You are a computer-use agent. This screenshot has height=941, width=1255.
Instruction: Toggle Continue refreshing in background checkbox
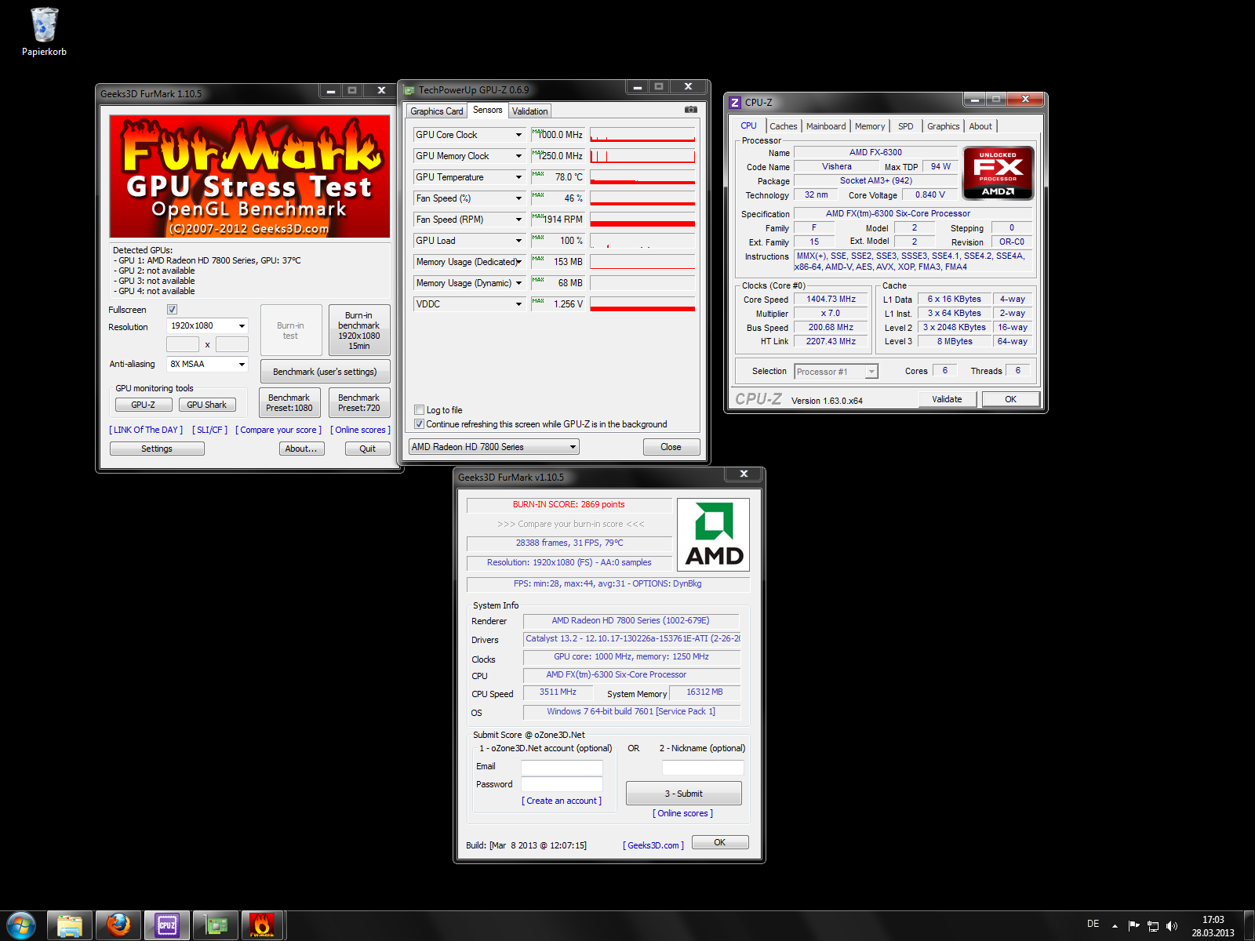click(x=419, y=424)
